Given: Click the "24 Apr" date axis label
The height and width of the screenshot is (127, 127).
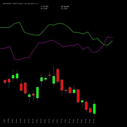Looking at the screenshot, I should [x=86, y=121].
